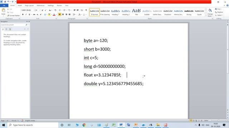
Task: Click the Text Effects icon
Action: point(45,15)
